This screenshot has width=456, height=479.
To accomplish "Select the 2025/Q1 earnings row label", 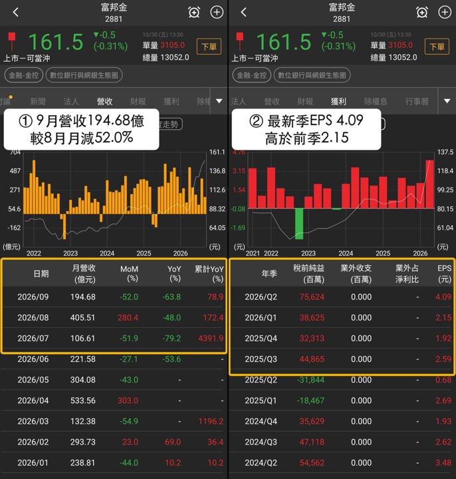I will 261,400.
